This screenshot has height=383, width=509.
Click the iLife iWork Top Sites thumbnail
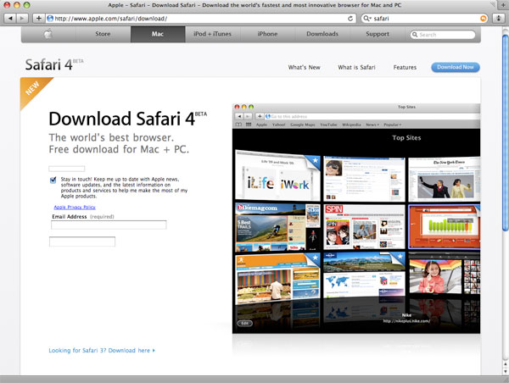pyautogui.click(x=277, y=175)
